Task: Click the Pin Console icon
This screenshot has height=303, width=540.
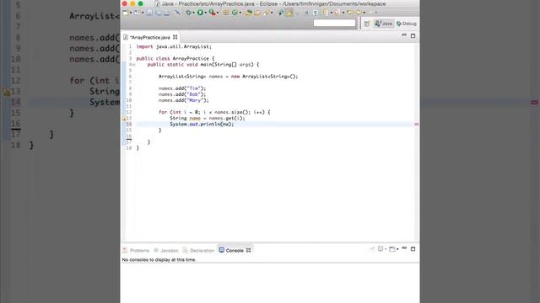Action: [x=371, y=249]
